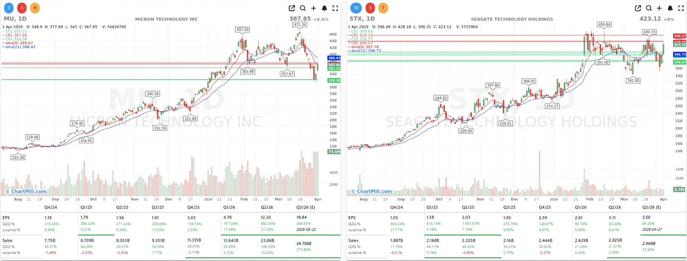This screenshot has width=687, height=261.
Task: Click the plus icon on the STX chart
Action: point(660,8)
